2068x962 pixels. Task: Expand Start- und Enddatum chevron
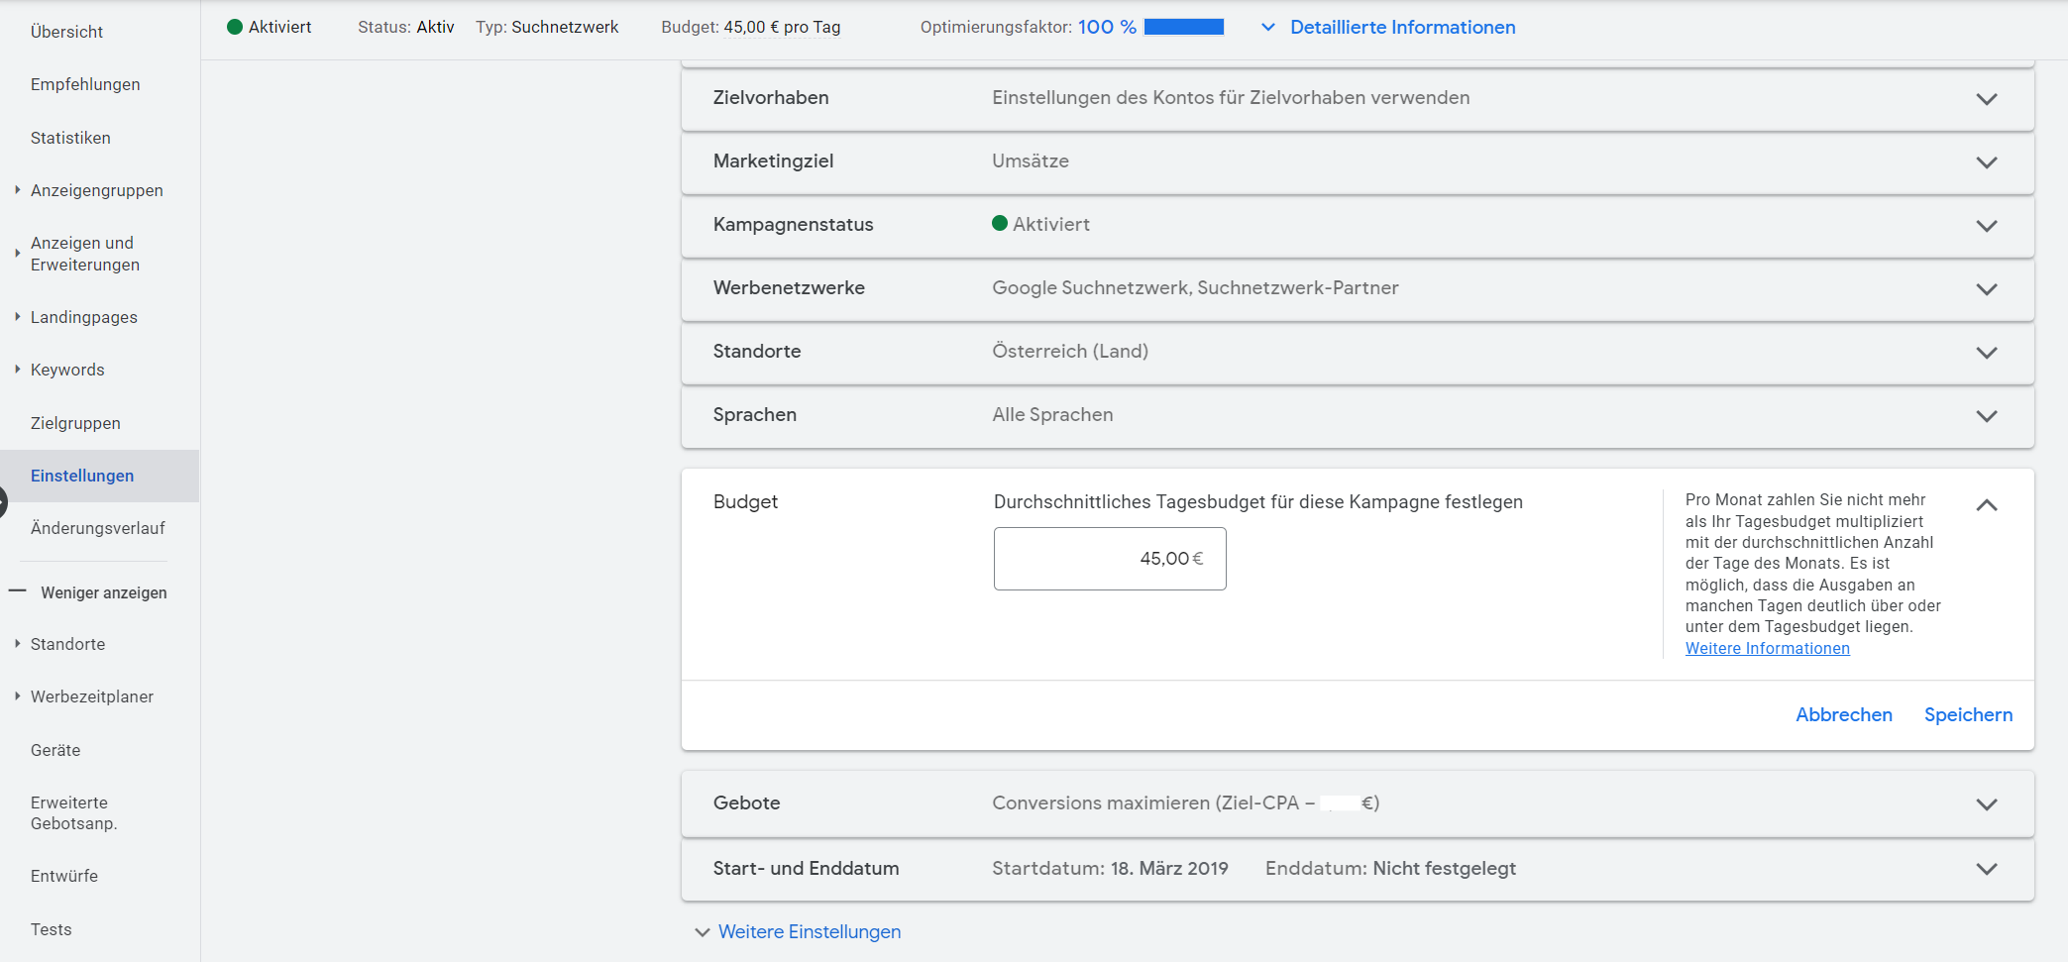point(1986,869)
